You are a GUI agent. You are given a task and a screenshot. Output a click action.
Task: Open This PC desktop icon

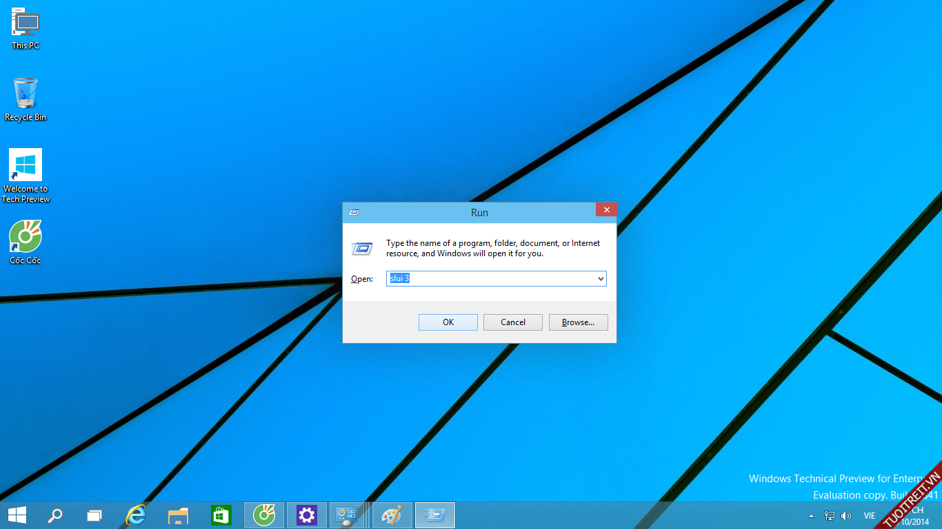click(26, 29)
